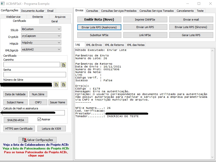Click the ACBrNFSeX application title icon

point(3,4)
